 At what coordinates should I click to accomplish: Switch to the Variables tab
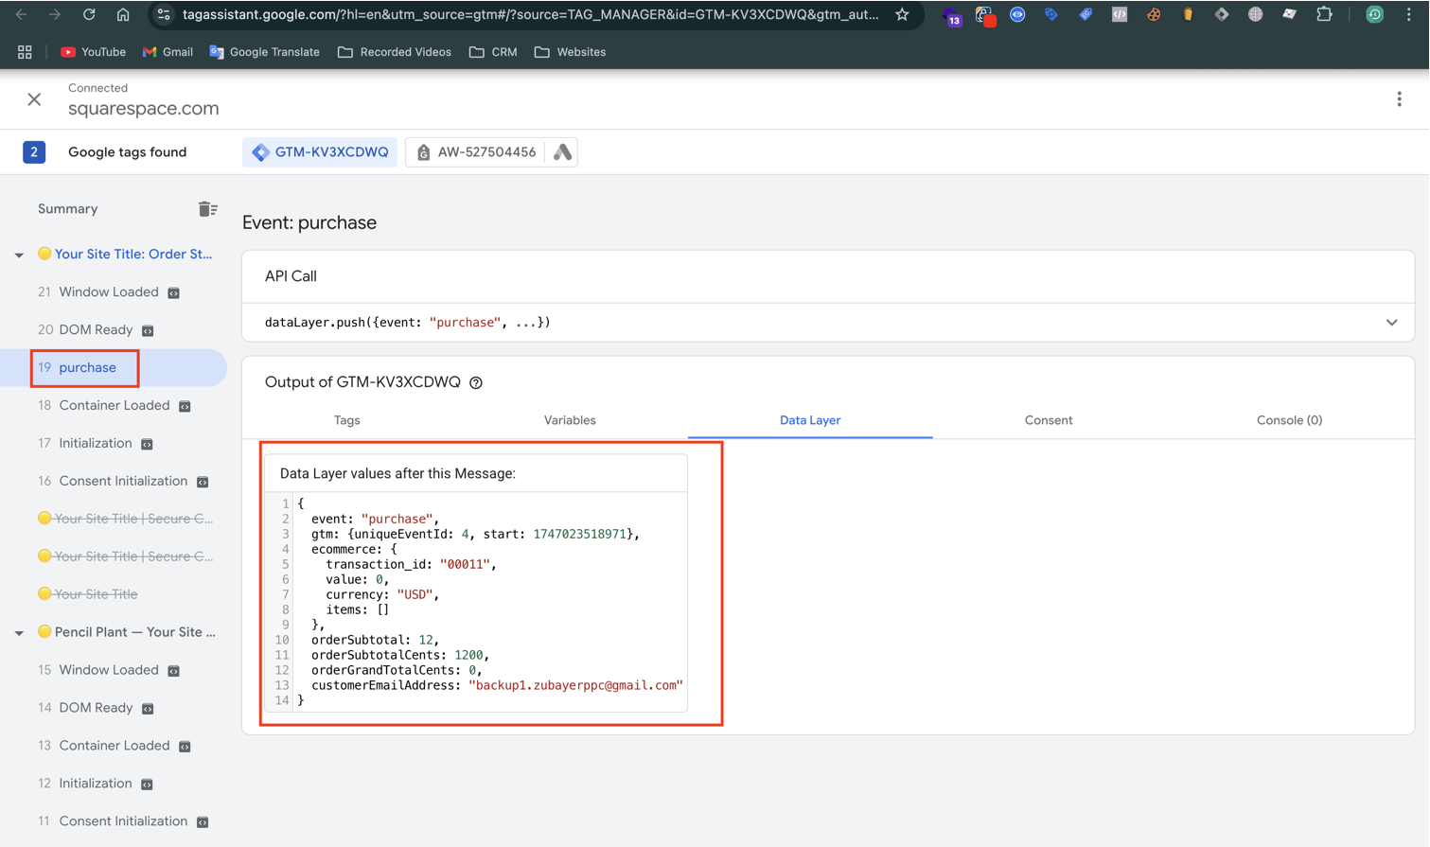570,420
